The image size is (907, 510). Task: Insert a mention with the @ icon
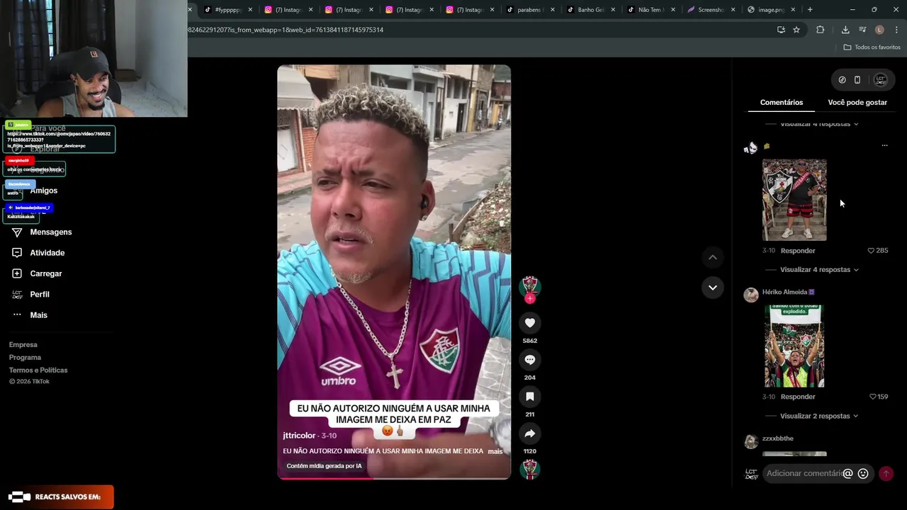click(847, 474)
